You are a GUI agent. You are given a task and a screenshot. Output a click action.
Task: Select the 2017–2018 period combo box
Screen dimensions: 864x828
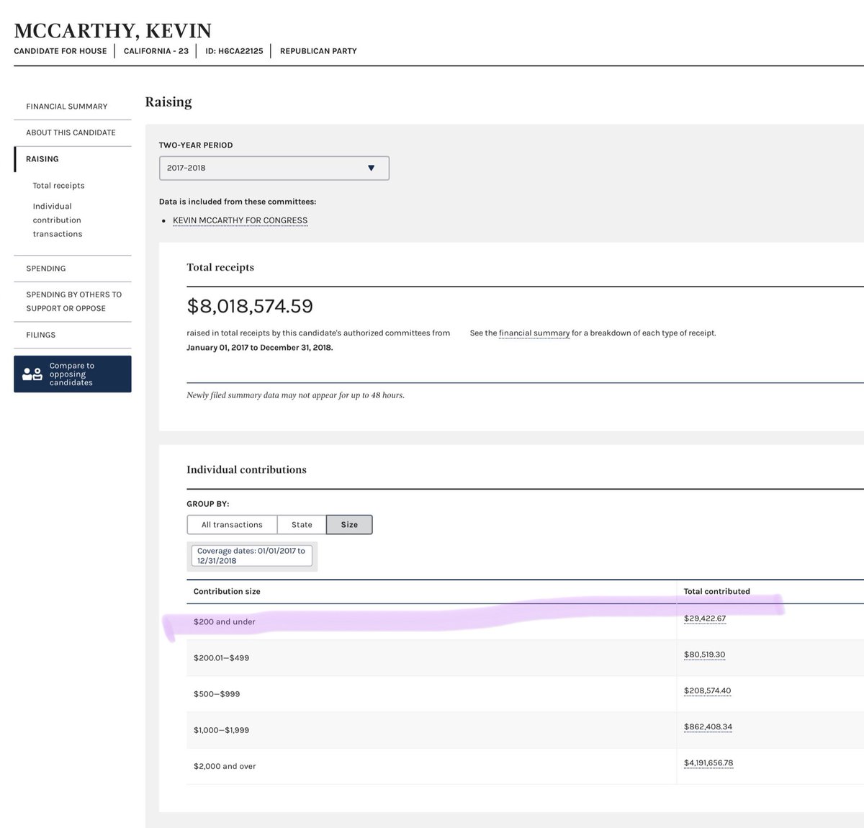pyautogui.click(x=274, y=168)
